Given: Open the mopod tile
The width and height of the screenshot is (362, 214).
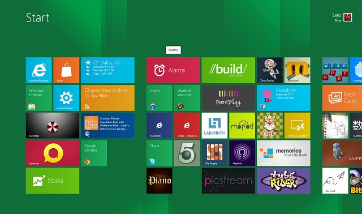Looking at the screenshot, I should point(242,126).
